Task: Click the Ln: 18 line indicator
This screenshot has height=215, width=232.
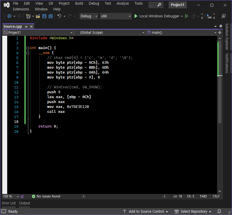Action: [178, 196]
